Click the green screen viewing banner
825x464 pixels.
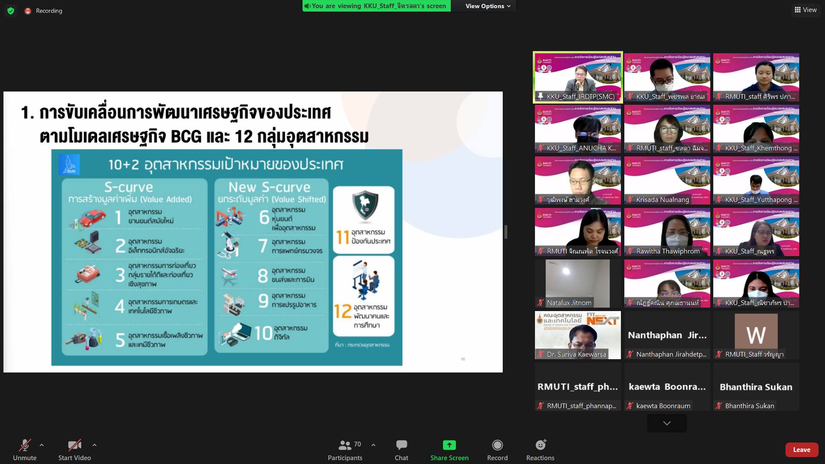[376, 6]
